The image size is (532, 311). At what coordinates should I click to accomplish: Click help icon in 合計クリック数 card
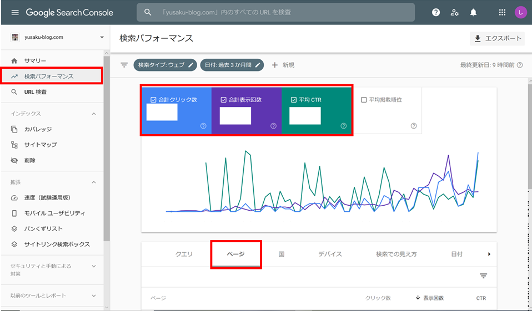(x=203, y=126)
